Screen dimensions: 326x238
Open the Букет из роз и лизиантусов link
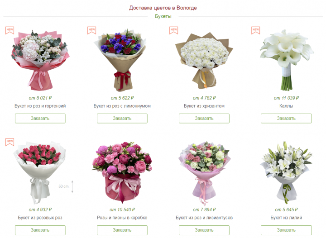tap(204, 218)
